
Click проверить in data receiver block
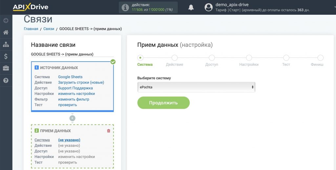(x=68, y=162)
